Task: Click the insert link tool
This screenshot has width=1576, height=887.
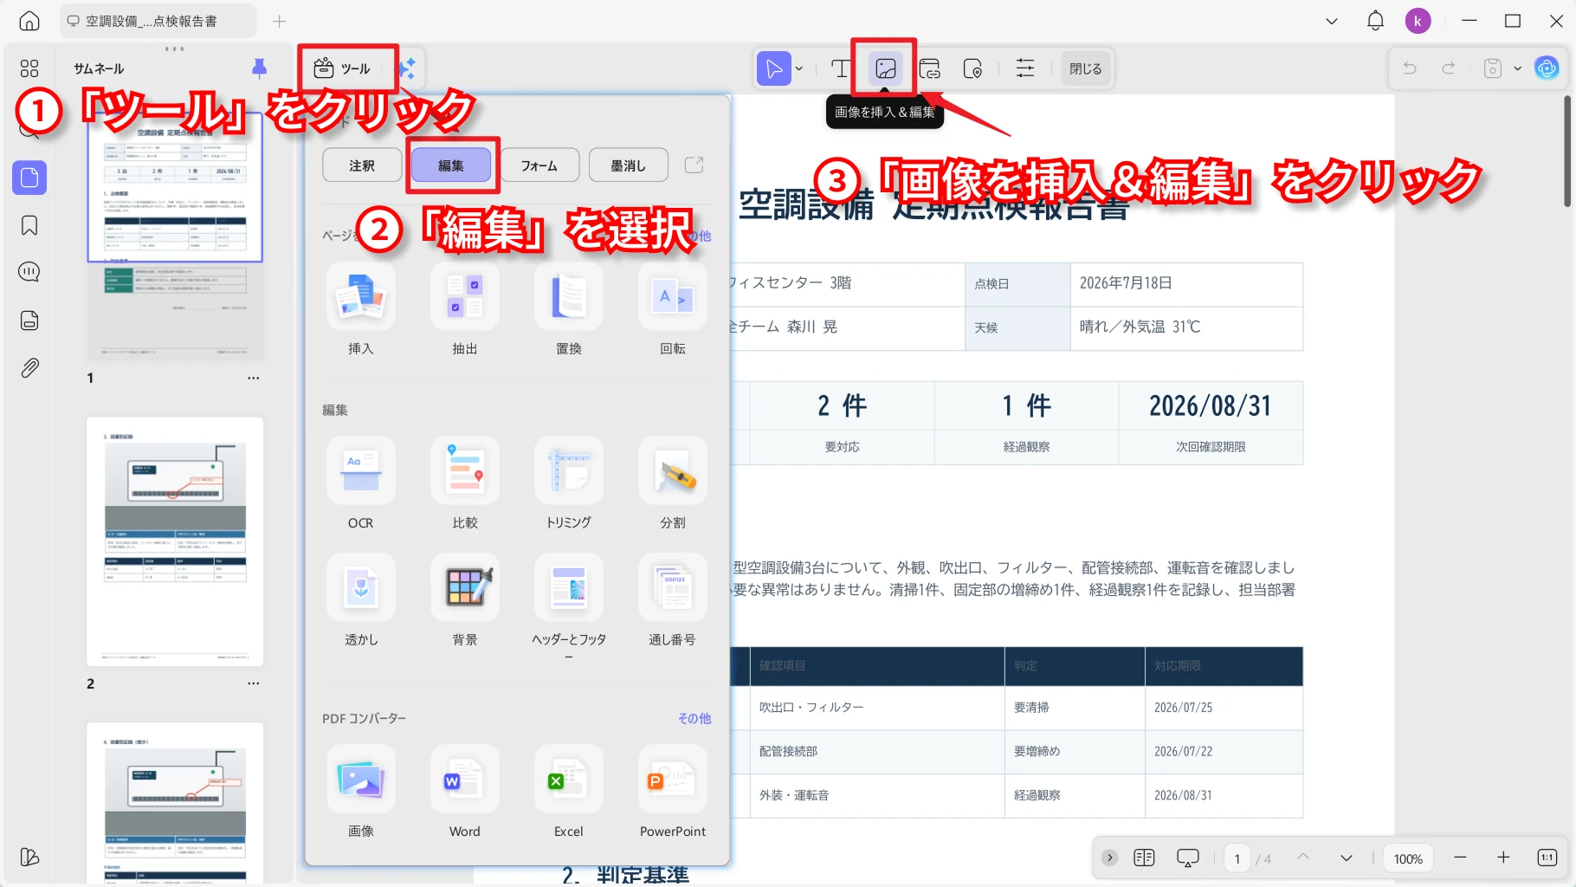Action: tap(929, 68)
